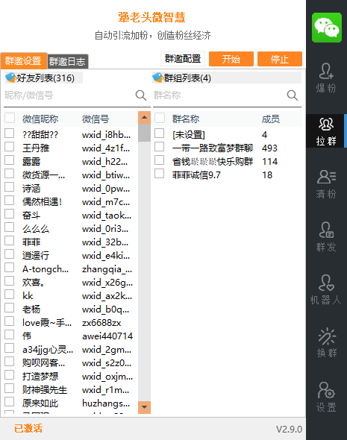Select the friend row 逍遥行

click(71, 256)
